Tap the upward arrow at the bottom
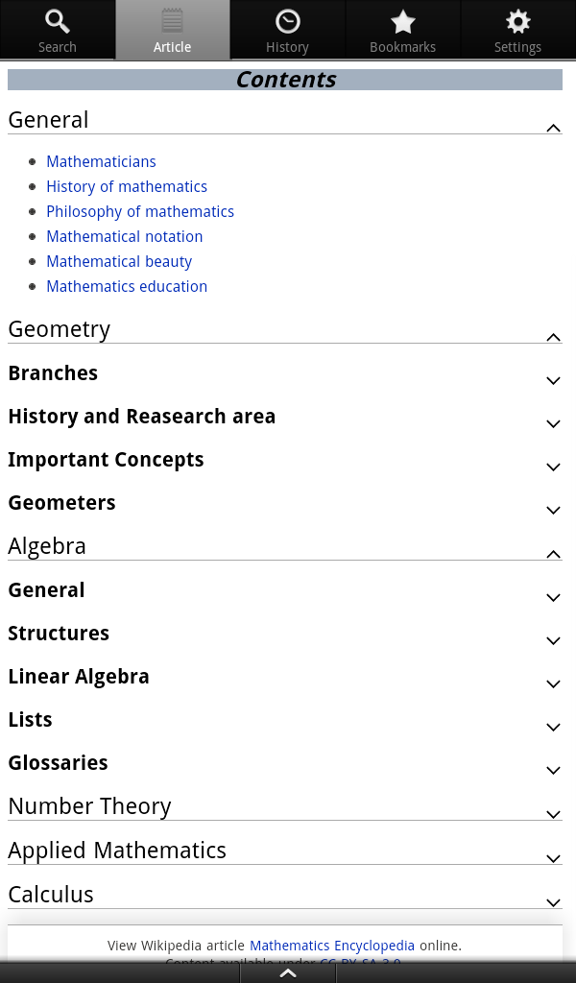The image size is (576, 983). pyautogui.click(x=287, y=971)
